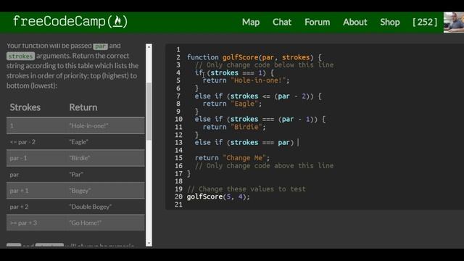
Task: Click the "Change Me" return statement
Action: coord(232,158)
